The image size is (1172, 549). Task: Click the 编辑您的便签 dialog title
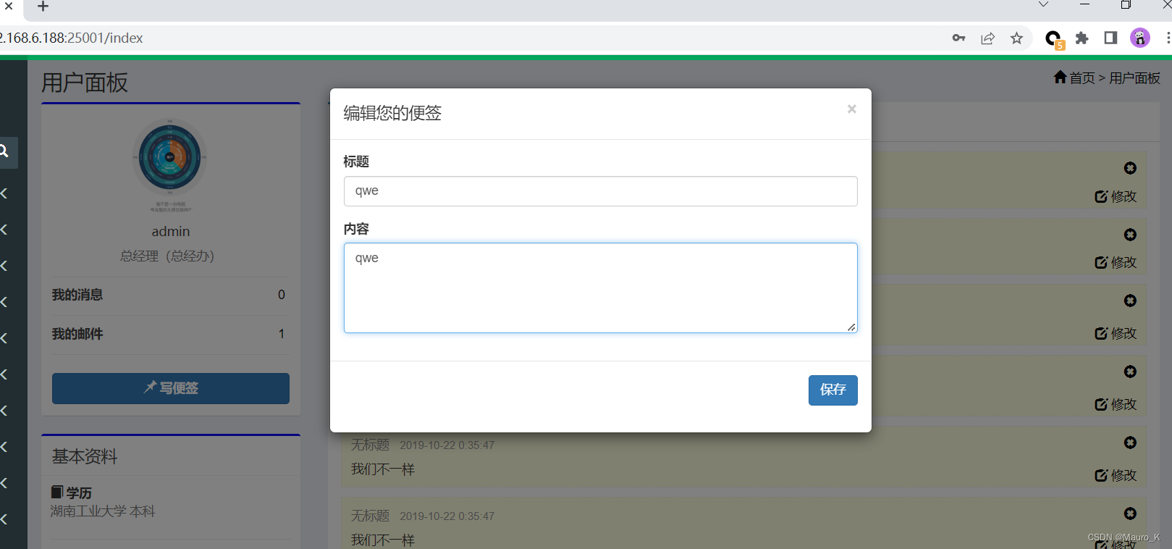pos(392,113)
